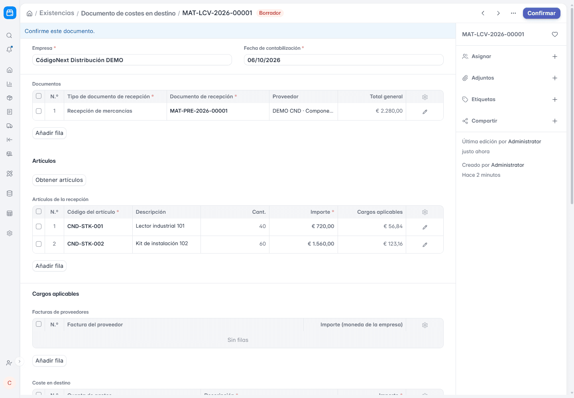Select all rows in Documentos table

(39, 96)
